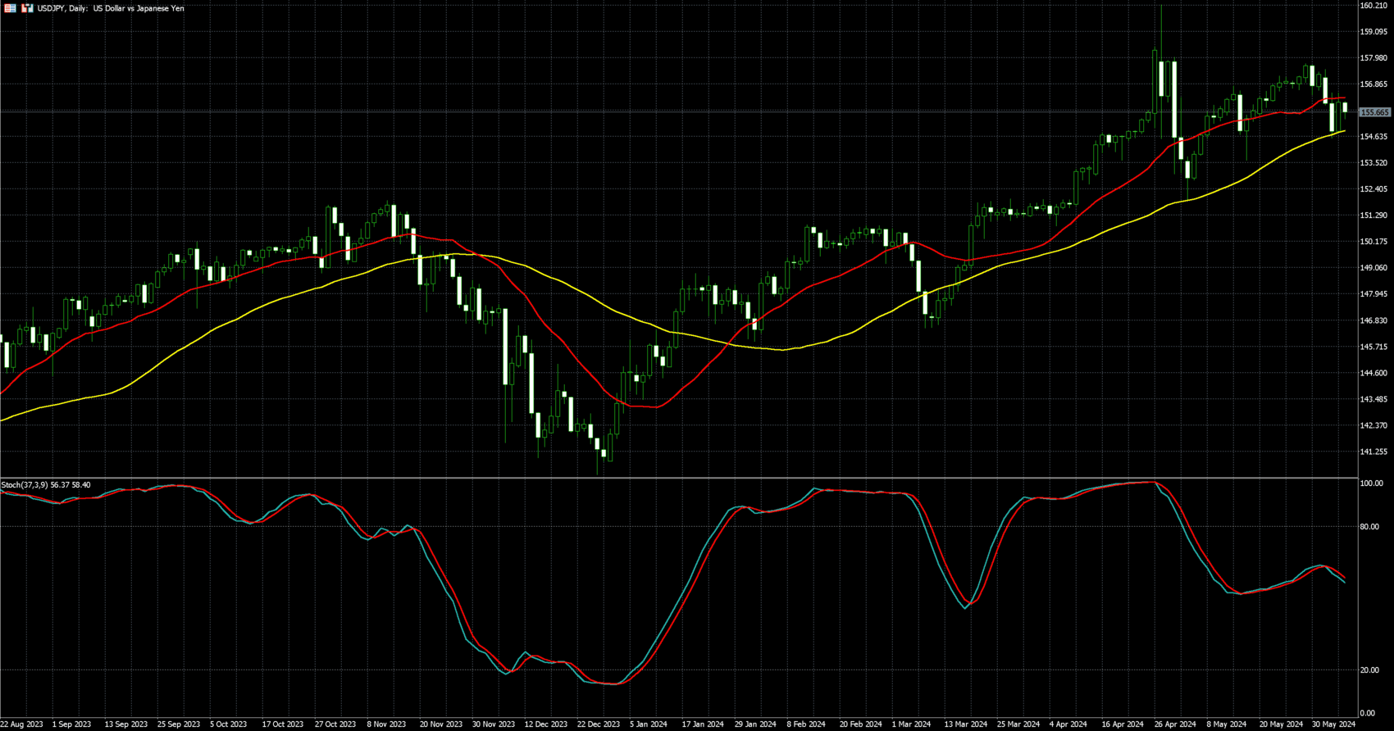Click the 8 Nov 2023 date label
This screenshot has height=731, width=1394.
click(x=386, y=724)
